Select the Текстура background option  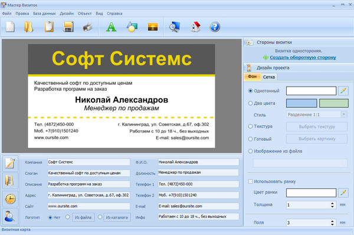point(250,127)
